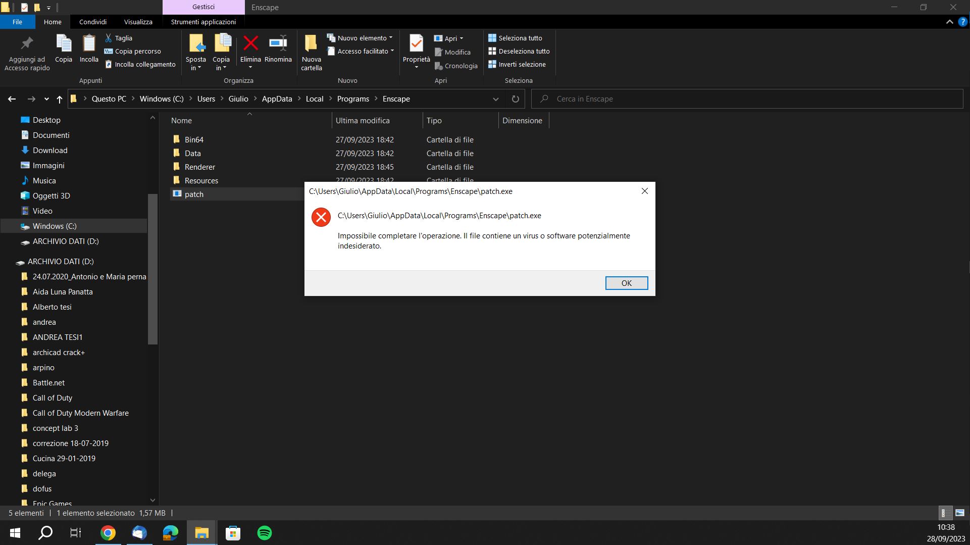Open the File ribbon tab

coord(17,22)
